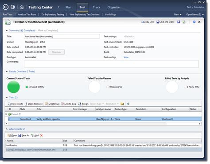Image resolution: width=210 pixels, height=164 pixels.
Task: Click the red X delete attachment icon
Action: click(42, 136)
